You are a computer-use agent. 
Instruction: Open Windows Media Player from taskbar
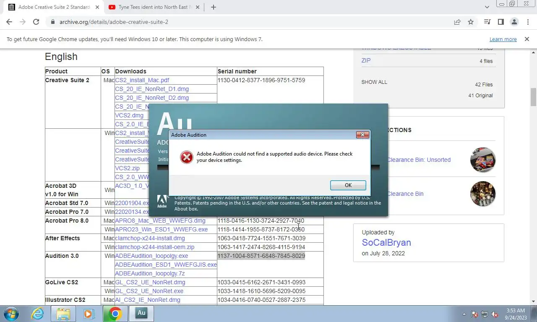click(x=88, y=314)
